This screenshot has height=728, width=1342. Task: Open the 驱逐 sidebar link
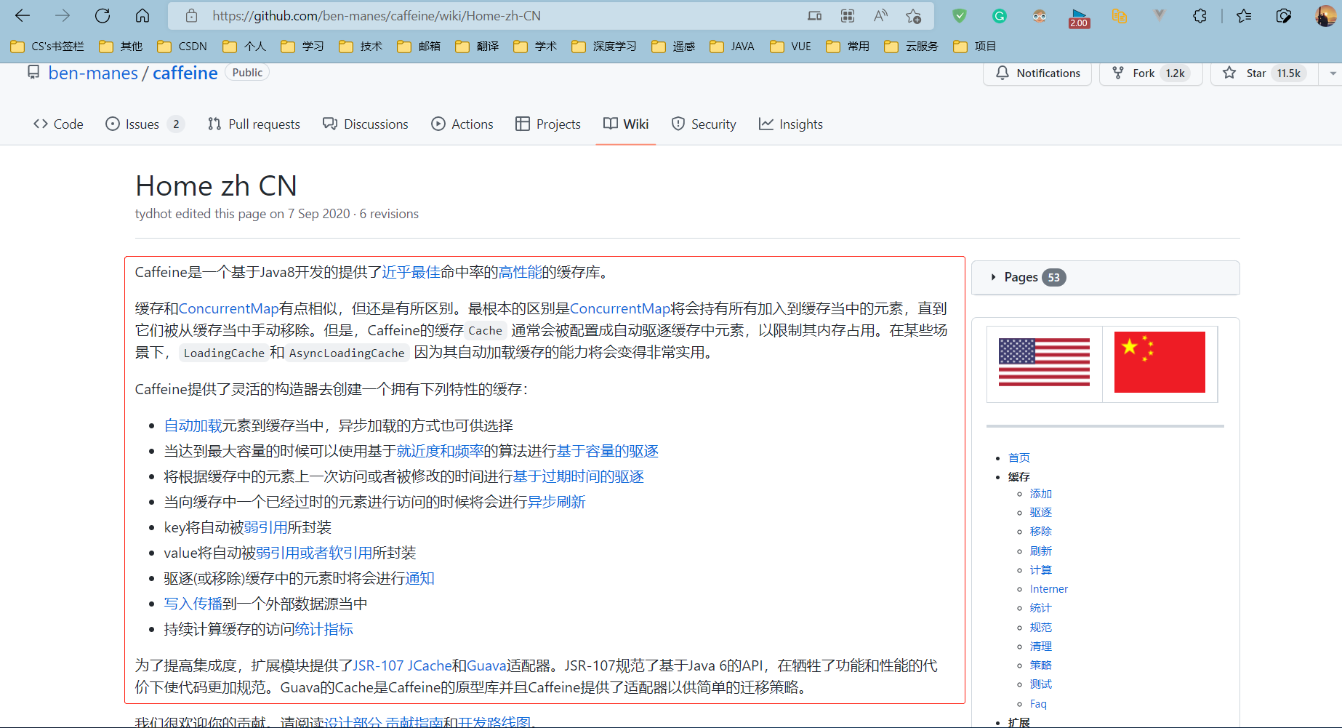pos(1041,513)
